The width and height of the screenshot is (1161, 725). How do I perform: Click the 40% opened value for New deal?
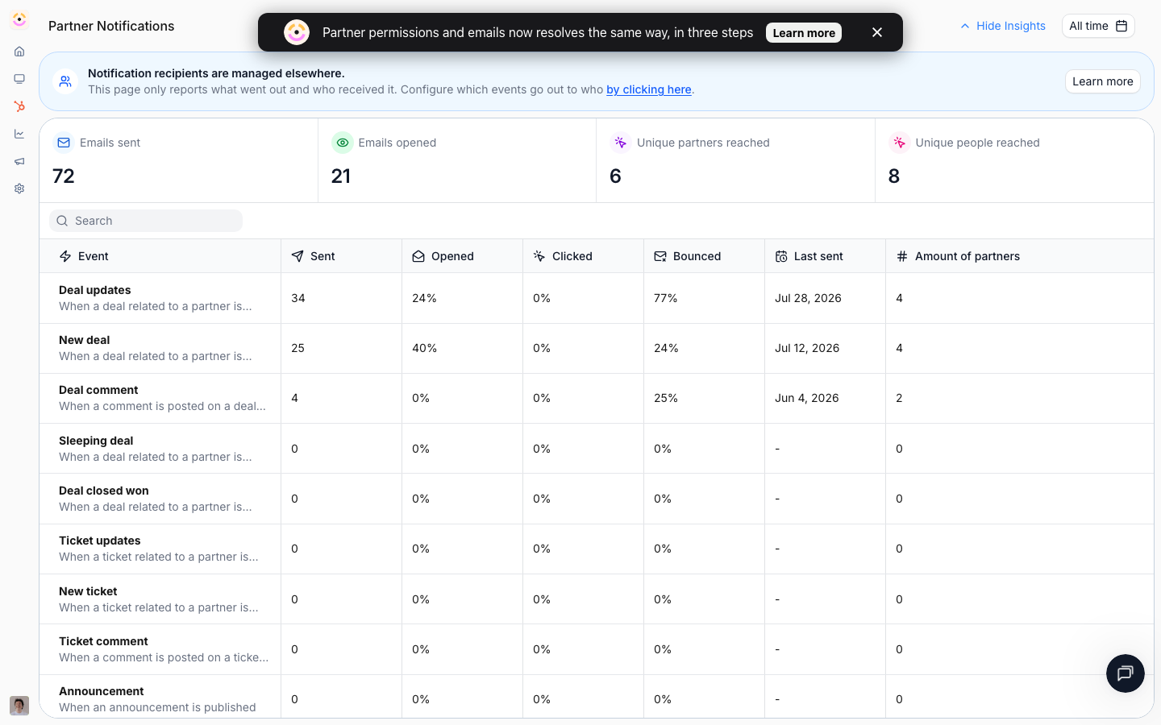[425, 348]
